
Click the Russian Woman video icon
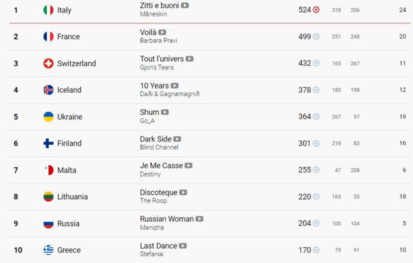tap(200, 219)
